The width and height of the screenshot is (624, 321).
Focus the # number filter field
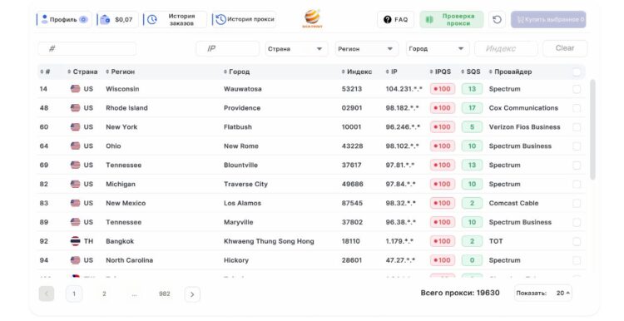point(87,48)
